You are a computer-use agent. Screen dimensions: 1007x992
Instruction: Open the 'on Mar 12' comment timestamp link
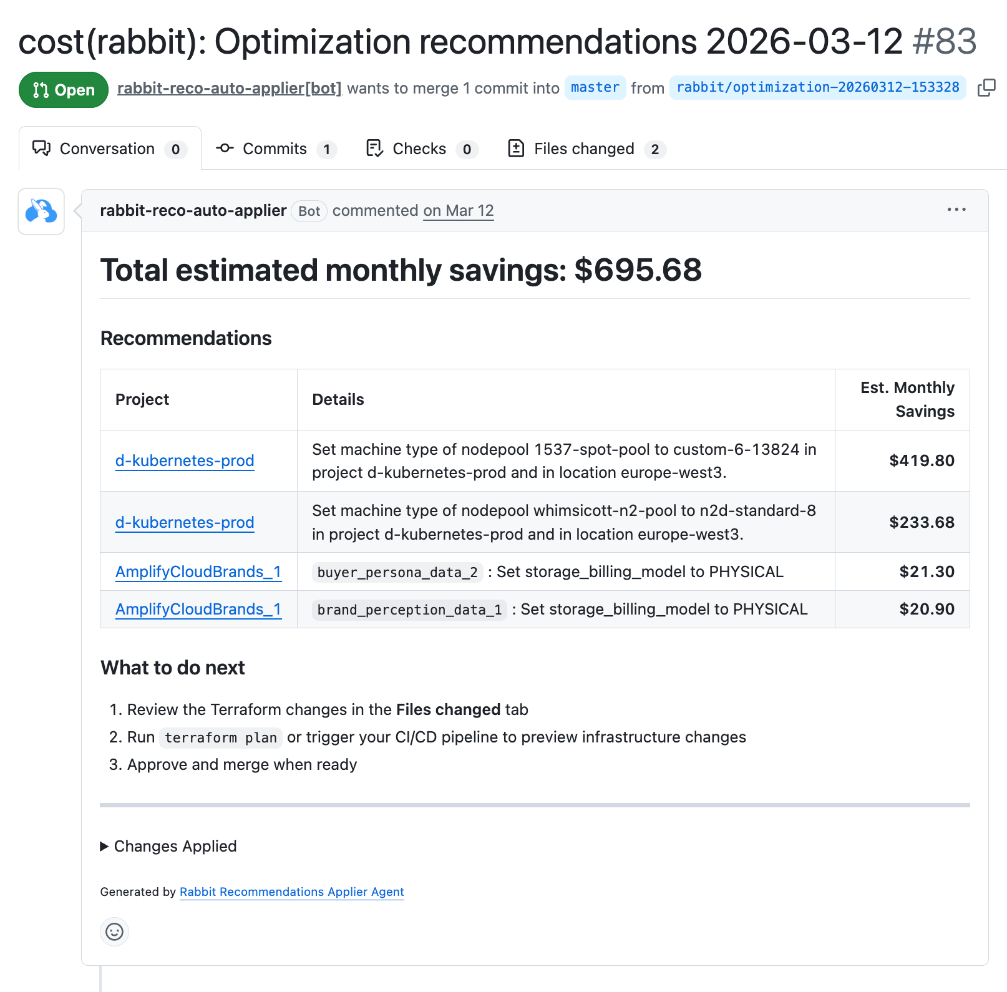[x=459, y=211]
